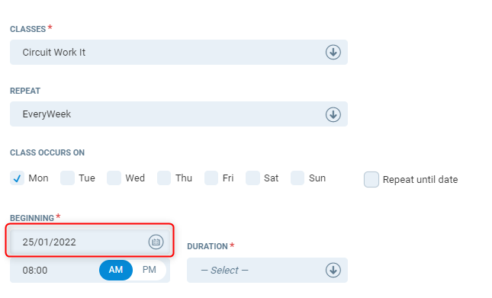Click the 08:00 start time field

[x=54, y=270]
